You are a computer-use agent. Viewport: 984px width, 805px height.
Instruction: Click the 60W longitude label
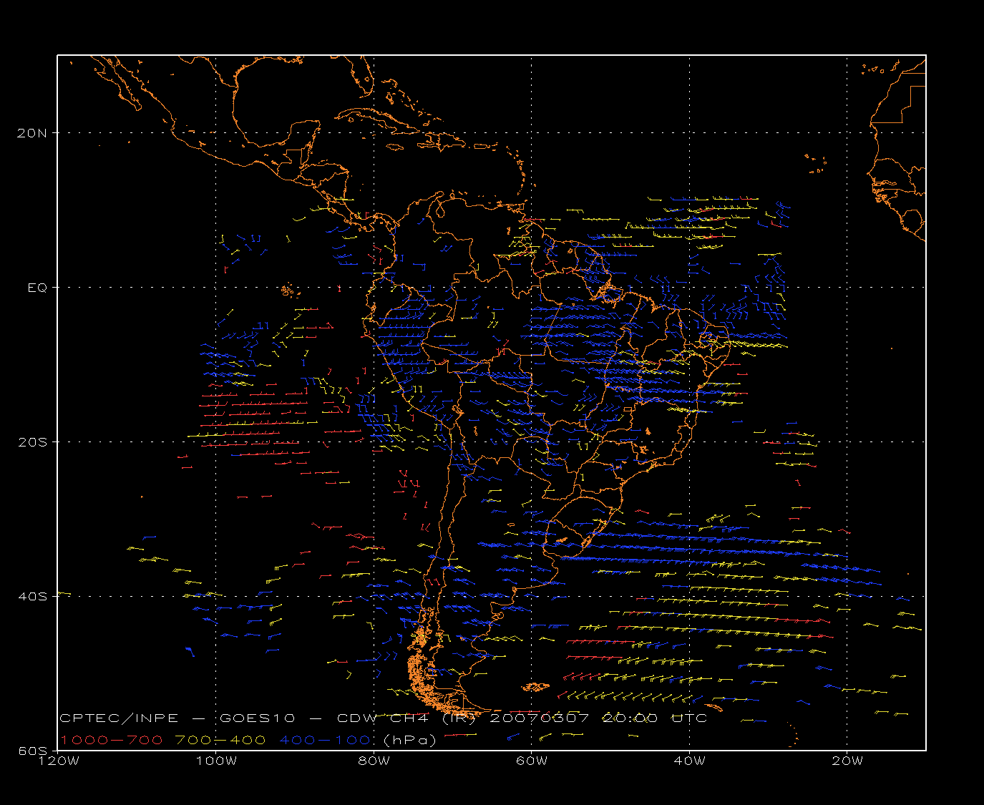(531, 761)
